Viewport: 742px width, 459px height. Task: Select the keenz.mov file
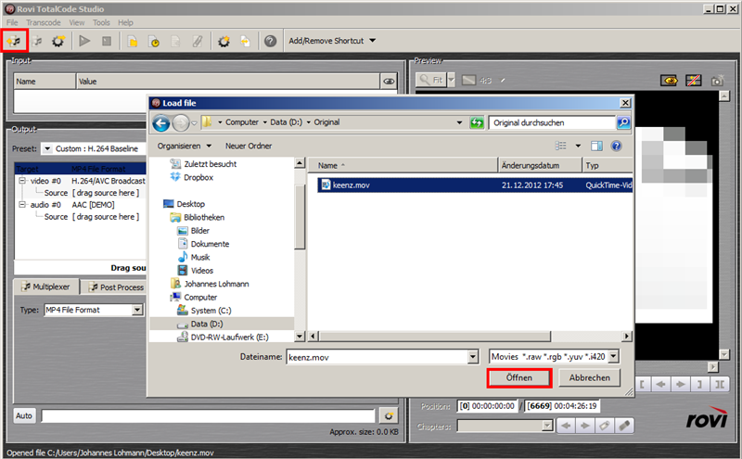[475, 185]
